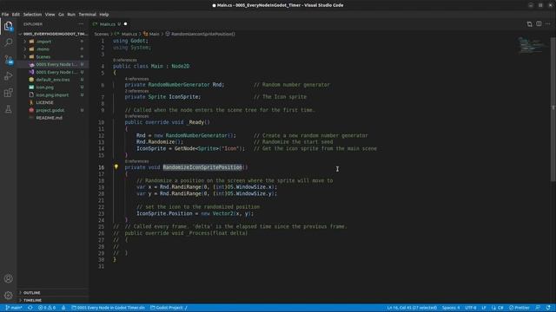Open the Extensions view
The image size is (556, 312).
point(8,93)
